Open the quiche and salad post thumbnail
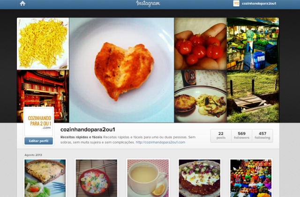The width and height of the screenshot is (300, 197). click(45, 178)
